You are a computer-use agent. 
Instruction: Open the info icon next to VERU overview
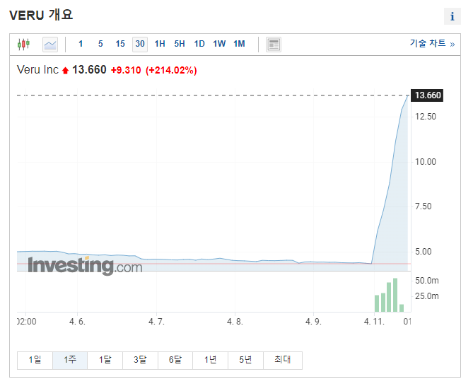[452, 16]
